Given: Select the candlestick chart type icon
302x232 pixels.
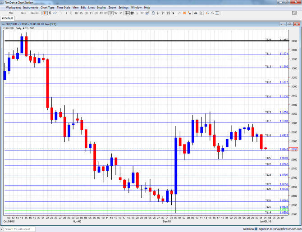Looking at the screenshot, I should pyautogui.click(x=45, y=13).
